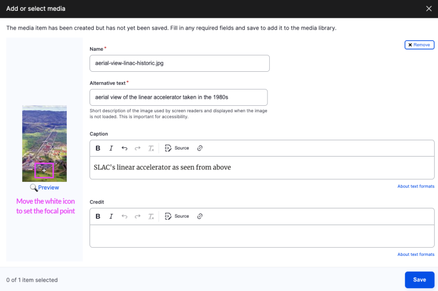Toggle italic in the Credit editor
Screen dimensions: 438x291
tap(111, 216)
